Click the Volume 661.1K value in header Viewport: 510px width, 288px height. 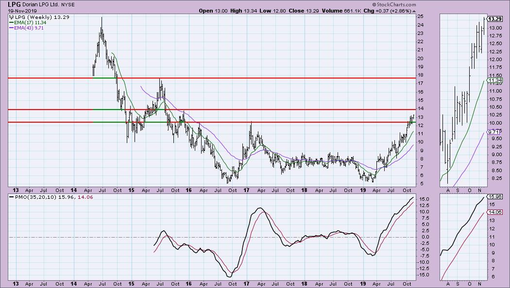[x=341, y=11]
